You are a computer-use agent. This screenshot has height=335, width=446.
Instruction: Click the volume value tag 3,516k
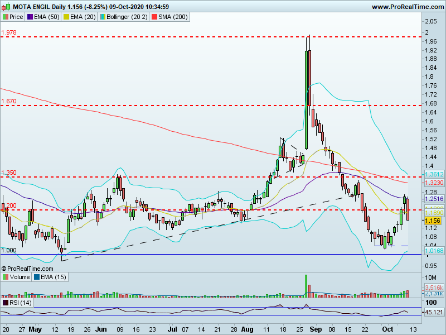pos(434,287)
